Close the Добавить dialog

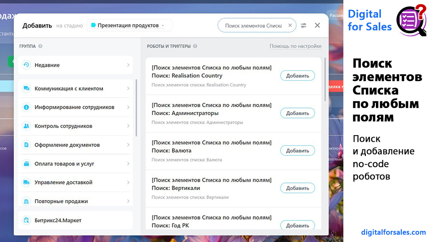[x=317, y=25]
